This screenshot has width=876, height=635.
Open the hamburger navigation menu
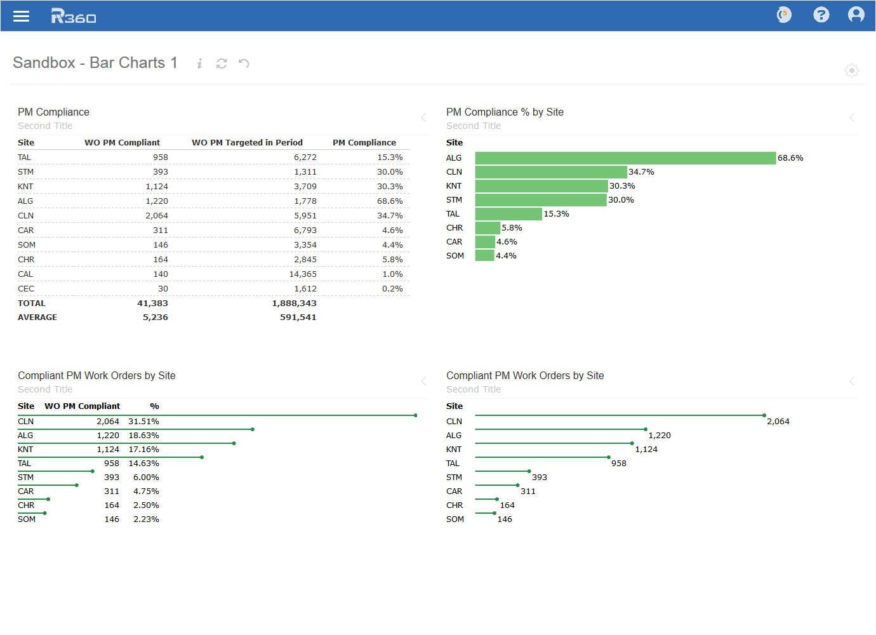coord(22,17)
